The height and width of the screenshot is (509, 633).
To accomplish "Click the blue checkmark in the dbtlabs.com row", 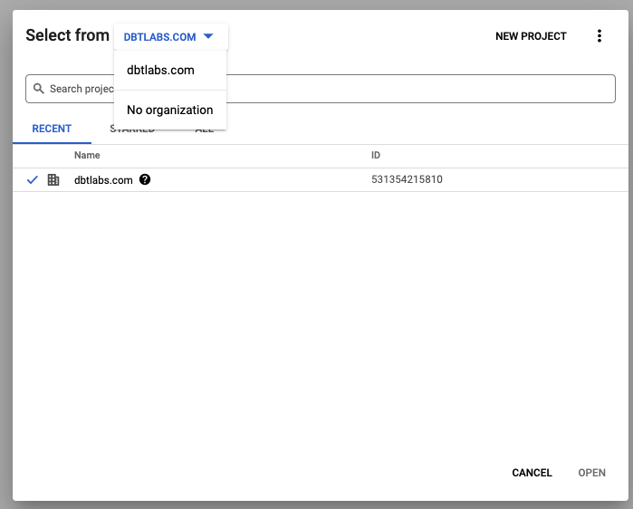I will [33, 179].
